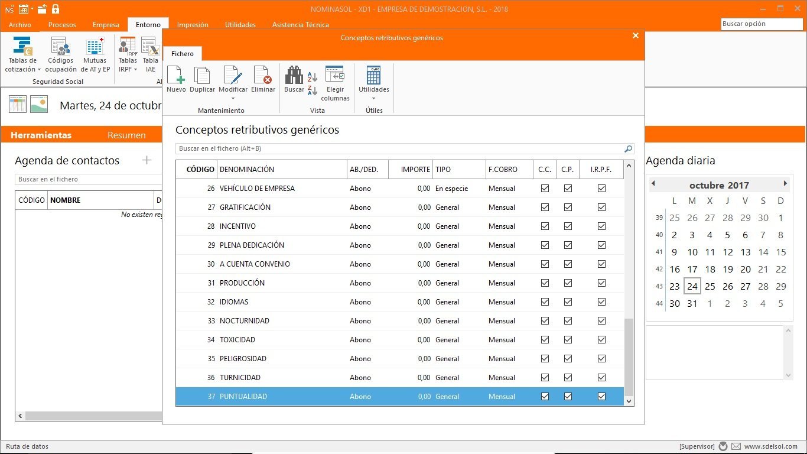Click the concepts list vertical scrollbar thumb
Viewport: 807px width, 454px height.
tap(629, 356)
